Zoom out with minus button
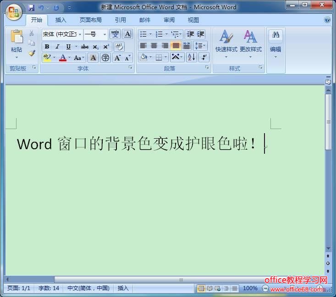This screenshot has height=297, width=336. pos(265,288)
